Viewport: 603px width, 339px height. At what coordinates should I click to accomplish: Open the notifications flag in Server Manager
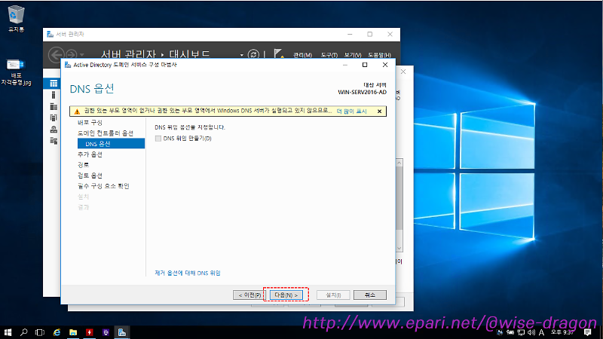click(x=279, y=53)
